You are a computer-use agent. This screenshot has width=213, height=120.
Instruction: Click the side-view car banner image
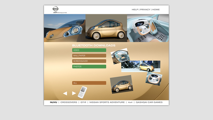point(106,28)
